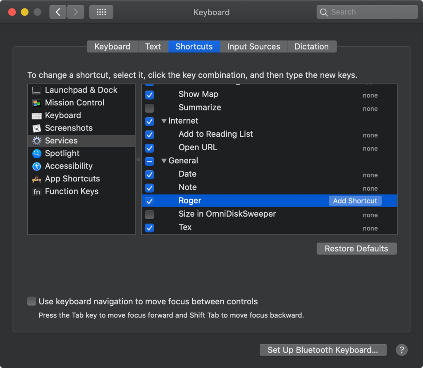Enable the Summarize service checkbox
Screen dimensions: 423x368
tap(149, 108)
